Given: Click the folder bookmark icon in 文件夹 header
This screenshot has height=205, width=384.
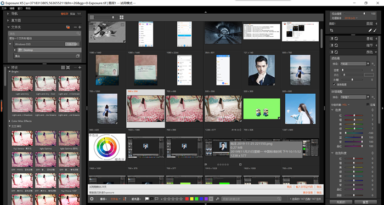Looking at the screenshot, I should click(x=68, y=27).
